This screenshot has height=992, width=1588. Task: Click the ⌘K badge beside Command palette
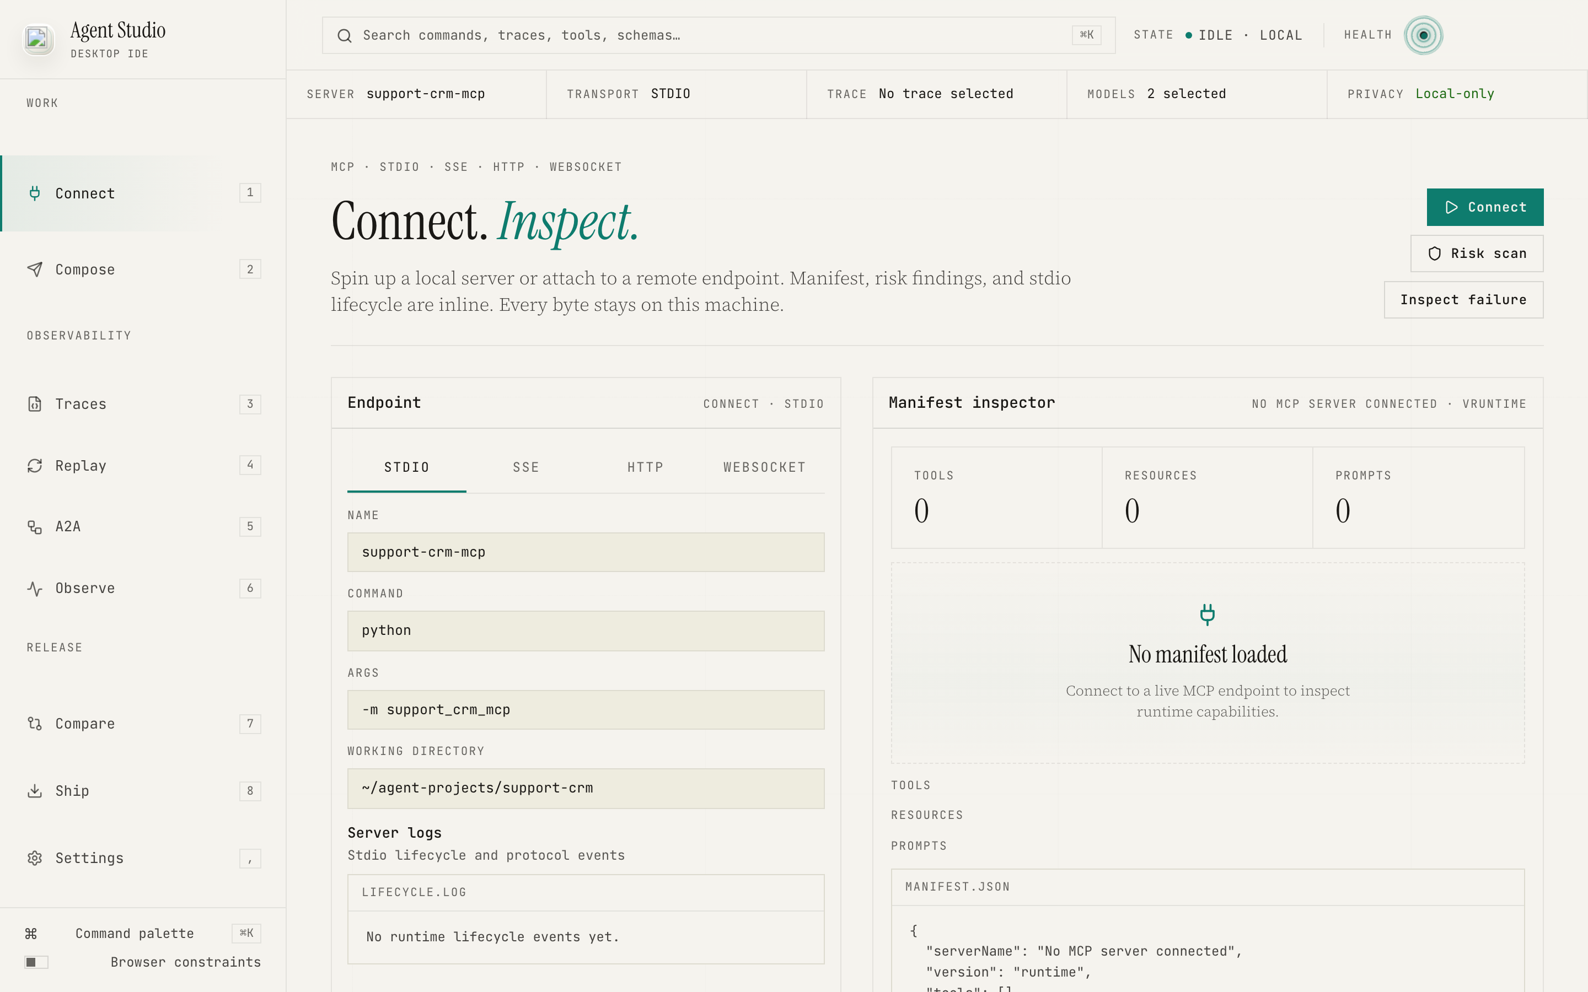(246, 934)
